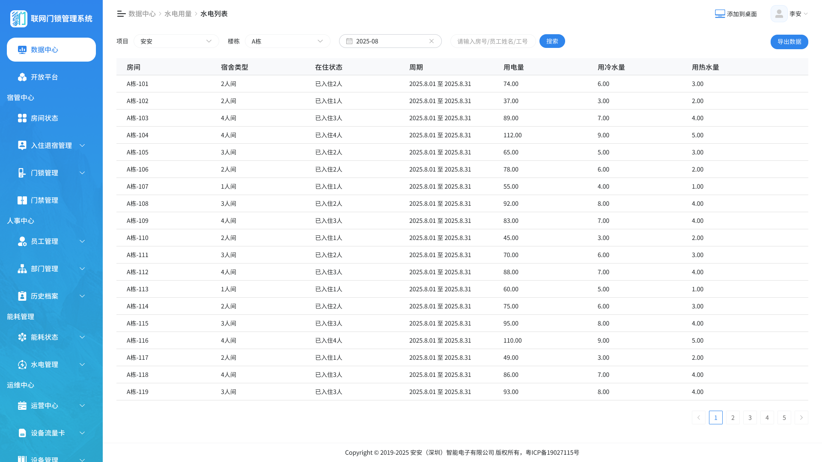
Task: Go to page 2
Action: 733,418
